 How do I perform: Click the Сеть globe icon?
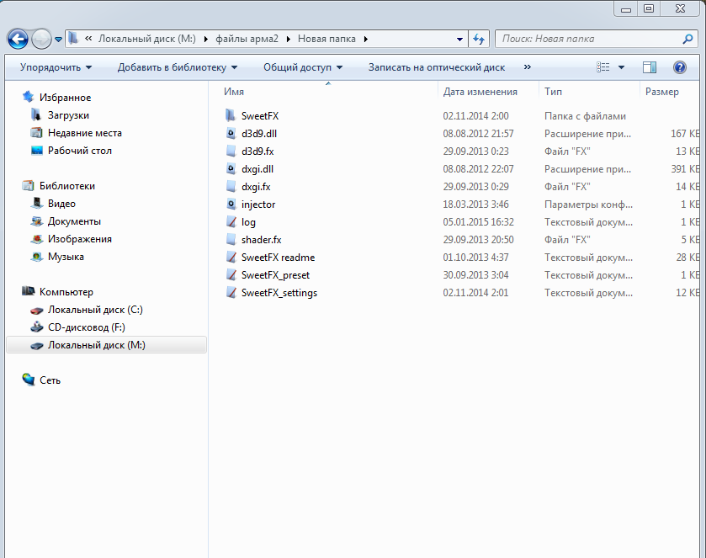click(x=28, y=380)
